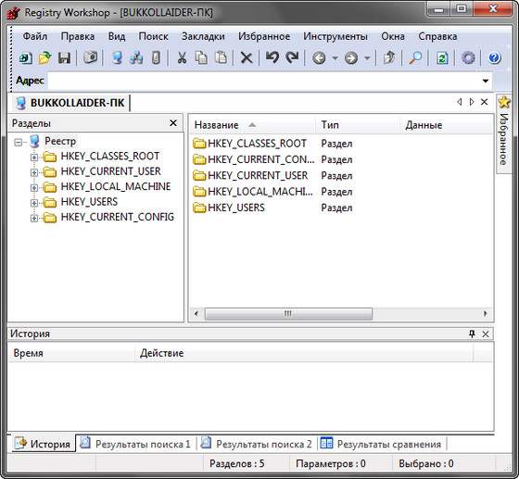Undo the last action
This screenshot has width=519, height=479.
(272, 57)
